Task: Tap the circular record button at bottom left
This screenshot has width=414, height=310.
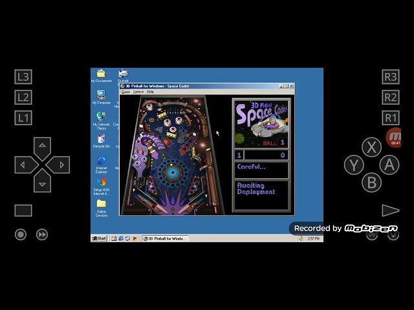Action: [21, 234]
